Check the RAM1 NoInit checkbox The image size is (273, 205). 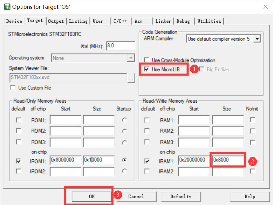[252, 120]
